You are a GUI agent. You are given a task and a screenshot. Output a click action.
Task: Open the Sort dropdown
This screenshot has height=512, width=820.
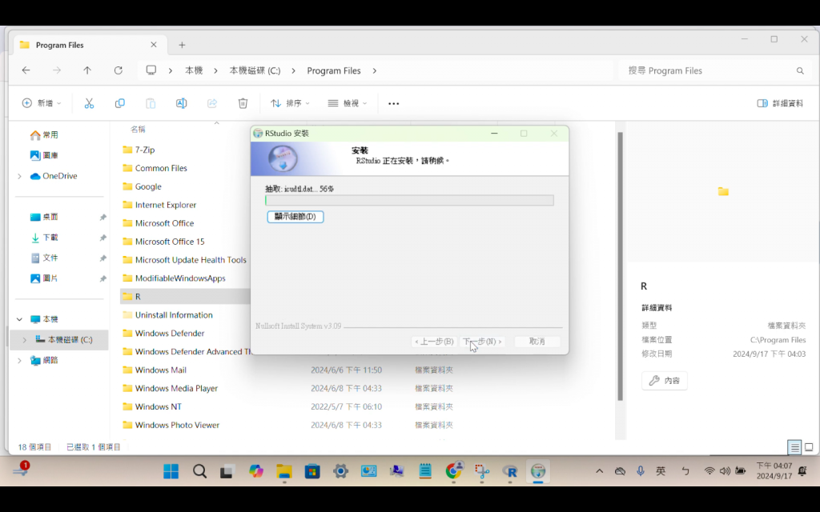coord(290,103)
